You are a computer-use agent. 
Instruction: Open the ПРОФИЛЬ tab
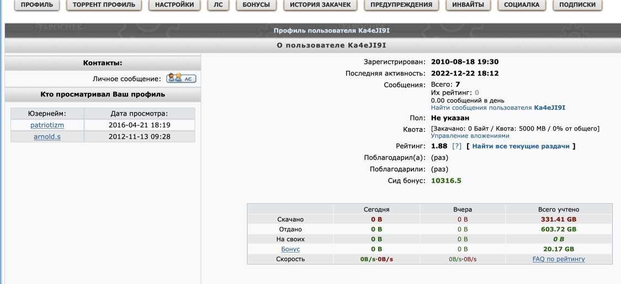37,5
